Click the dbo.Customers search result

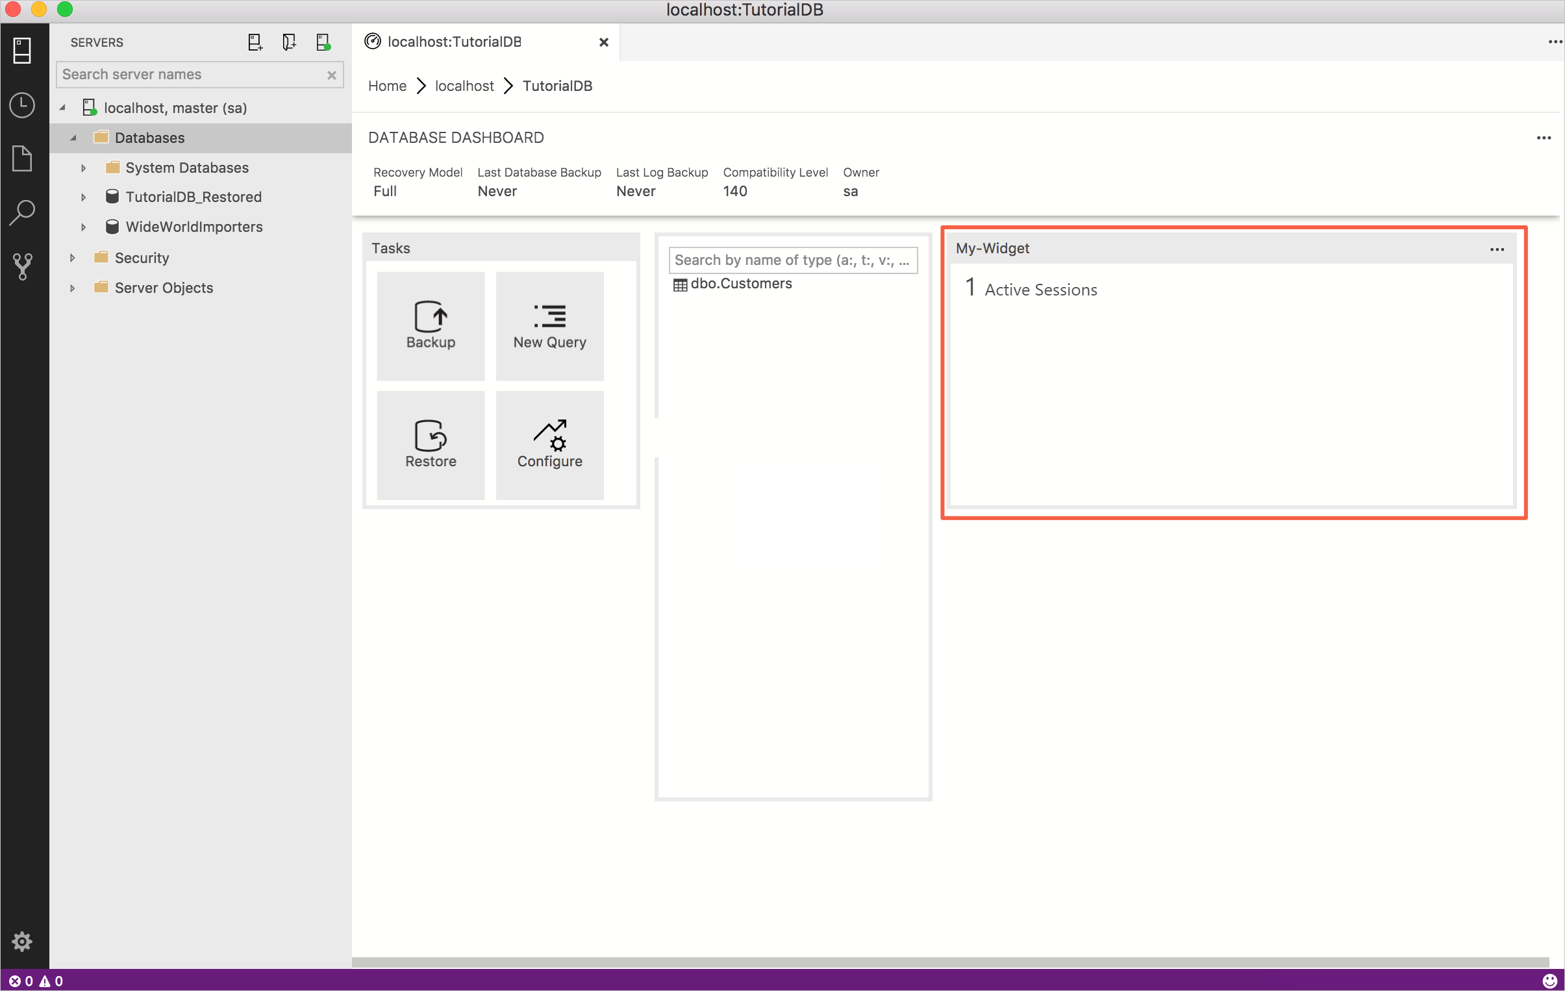pos(742,282)
